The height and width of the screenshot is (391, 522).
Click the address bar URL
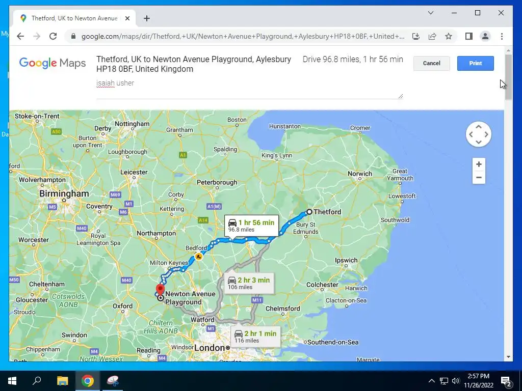pyautogui.click(x=243, y=36)
